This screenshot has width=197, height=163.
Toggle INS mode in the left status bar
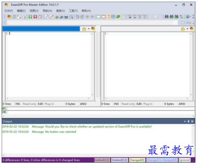tap(17, 104)
